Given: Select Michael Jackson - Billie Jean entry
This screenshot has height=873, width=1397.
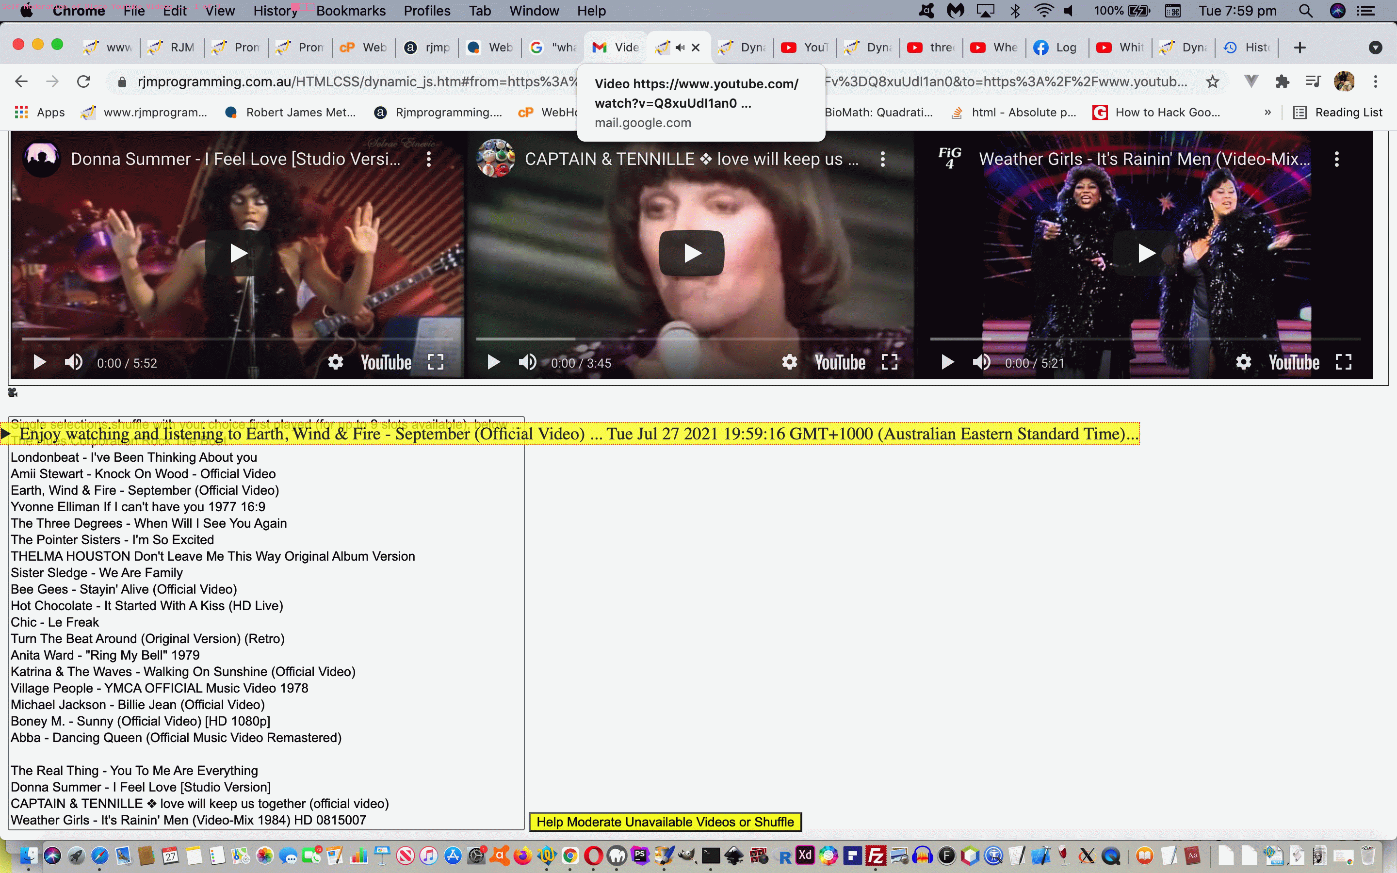Looking at the screenshot, I should (x=138, y=705).
